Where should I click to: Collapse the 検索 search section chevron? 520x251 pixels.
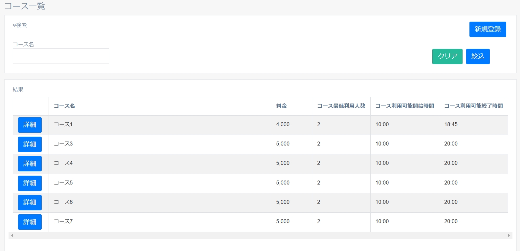point(14,25)
